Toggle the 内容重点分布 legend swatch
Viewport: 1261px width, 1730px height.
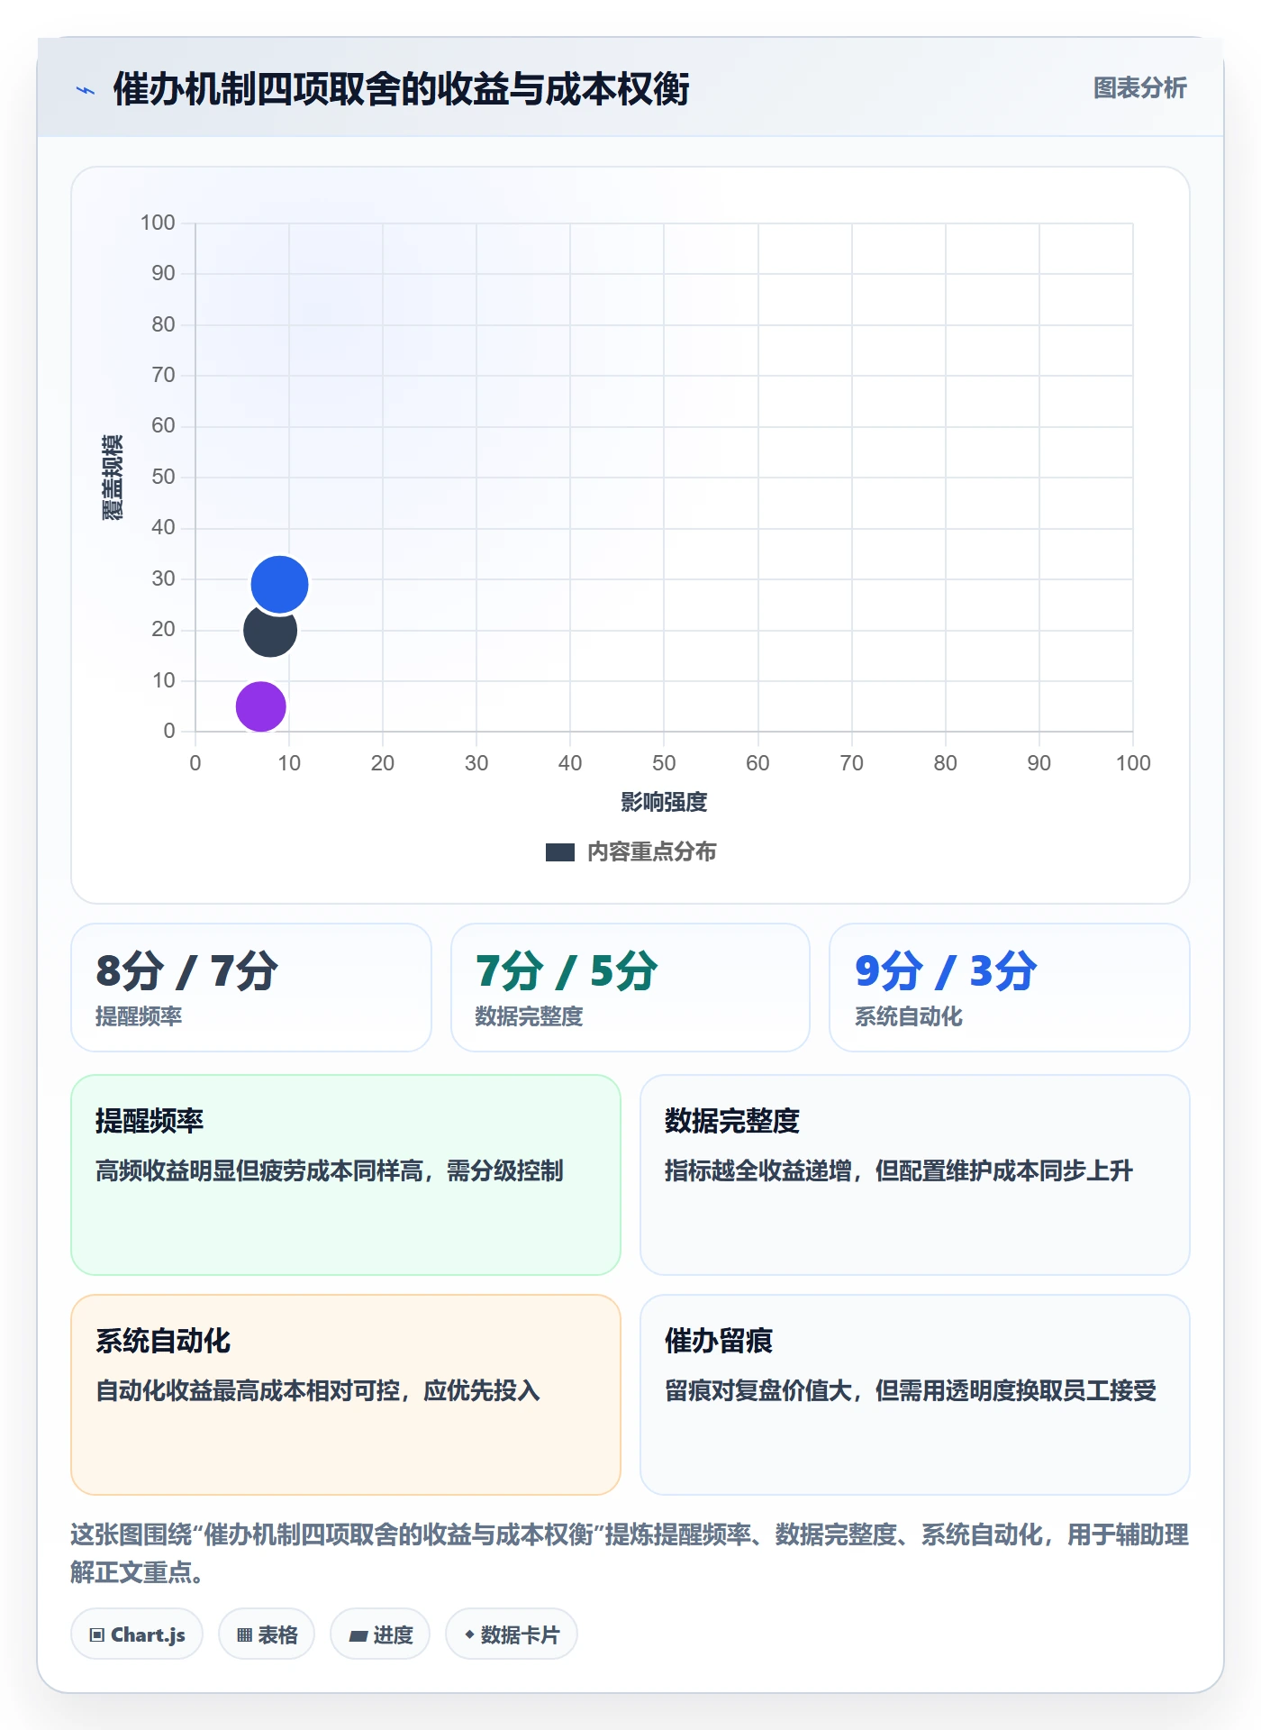[x=560, y=852]
